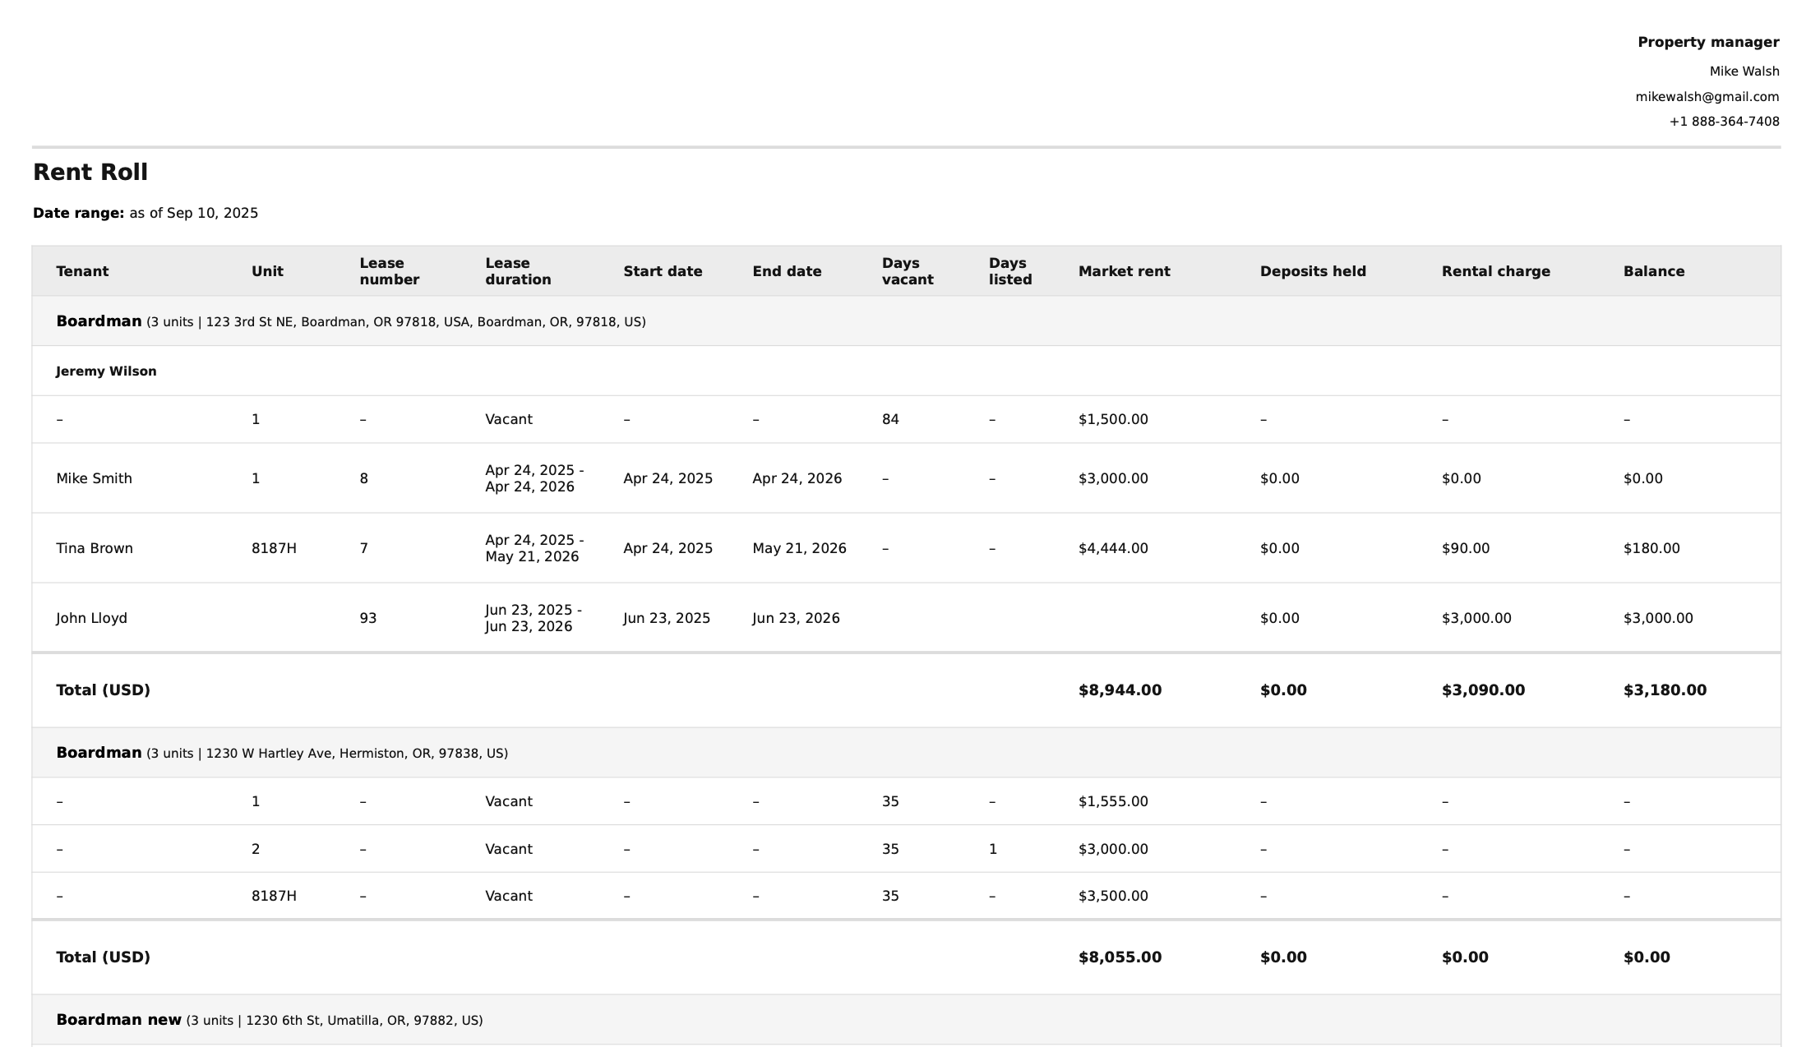Click John Lloyd's $3,000.00 rental charge

tap(1476, 619)
